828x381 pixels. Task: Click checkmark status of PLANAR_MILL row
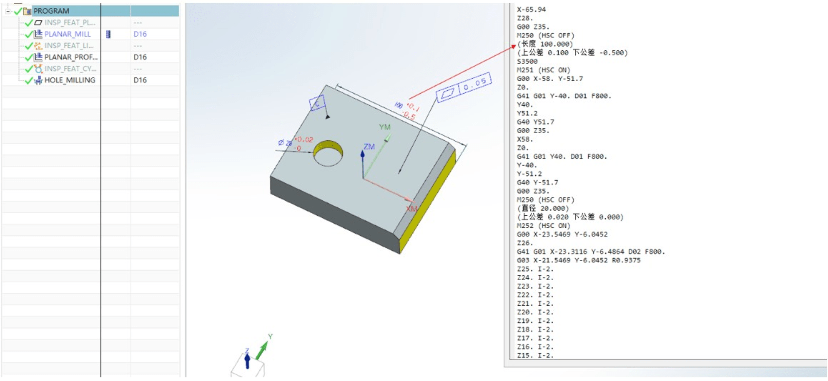[x=29, y=34]
